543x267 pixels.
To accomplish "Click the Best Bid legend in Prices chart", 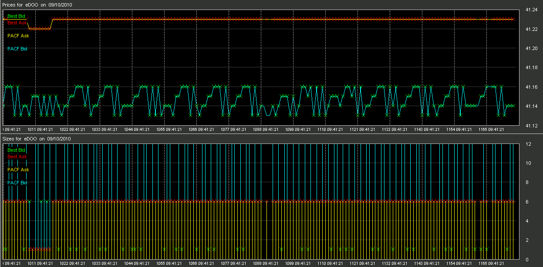I will click(x=17, y=17).
